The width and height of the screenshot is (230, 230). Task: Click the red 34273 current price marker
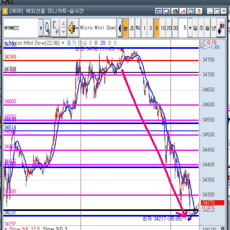click(213, 202)
